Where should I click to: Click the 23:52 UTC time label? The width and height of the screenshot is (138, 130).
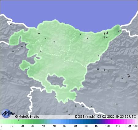coord(128,117)
